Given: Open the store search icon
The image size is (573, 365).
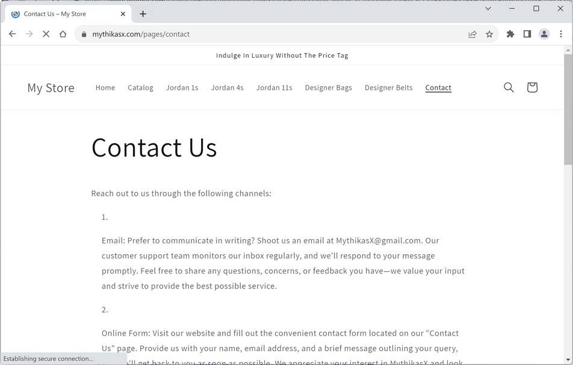Looking at the screenshot, I should coord(509,87).
